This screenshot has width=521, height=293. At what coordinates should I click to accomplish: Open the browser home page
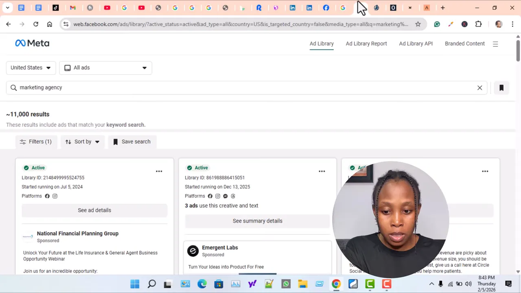click(50, 24)
